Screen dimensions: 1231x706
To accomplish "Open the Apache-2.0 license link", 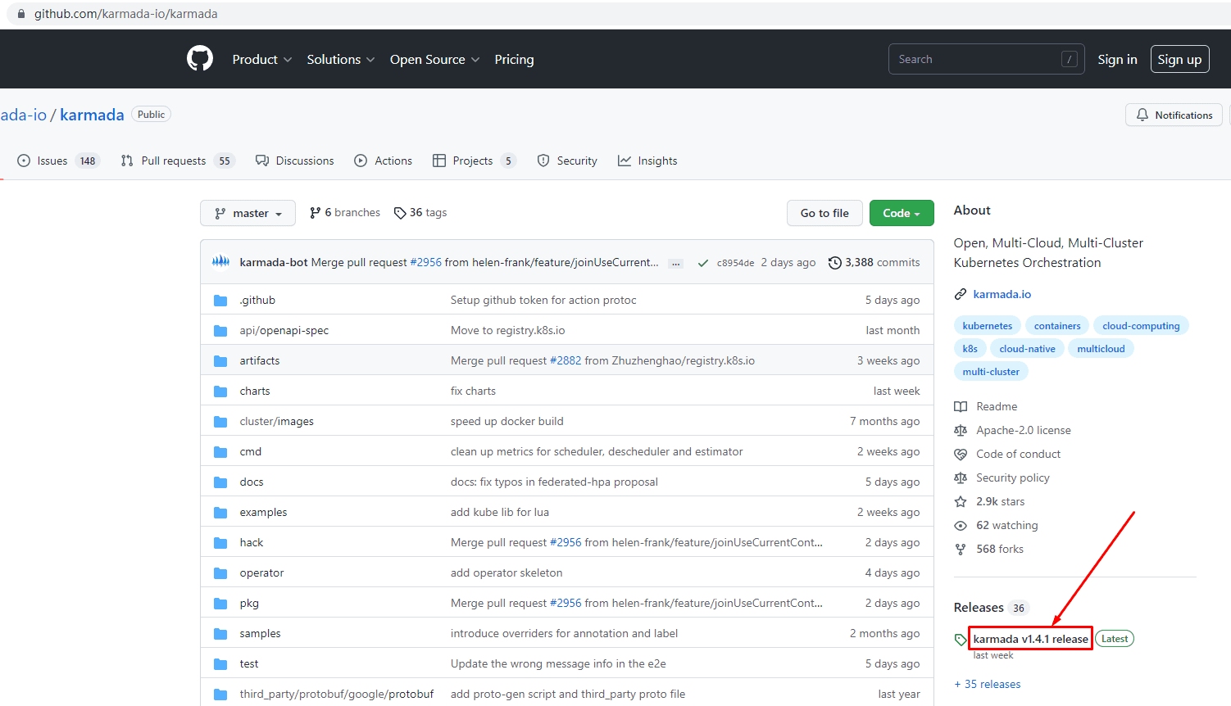I will coord(1024,431).
